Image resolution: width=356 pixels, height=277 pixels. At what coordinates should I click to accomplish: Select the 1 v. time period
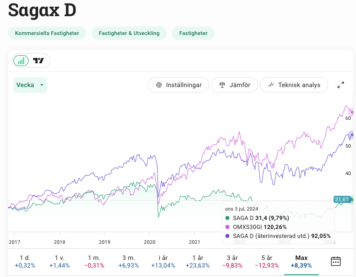coord(59,261)
